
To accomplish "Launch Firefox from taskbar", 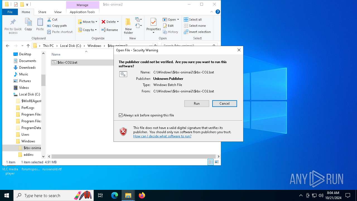I will (142, 195).
